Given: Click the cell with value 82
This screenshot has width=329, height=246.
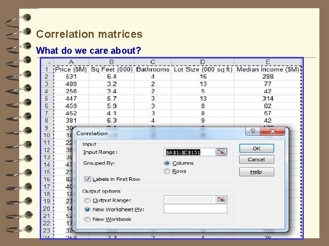Looking at the screenshot, I should 268,106.
